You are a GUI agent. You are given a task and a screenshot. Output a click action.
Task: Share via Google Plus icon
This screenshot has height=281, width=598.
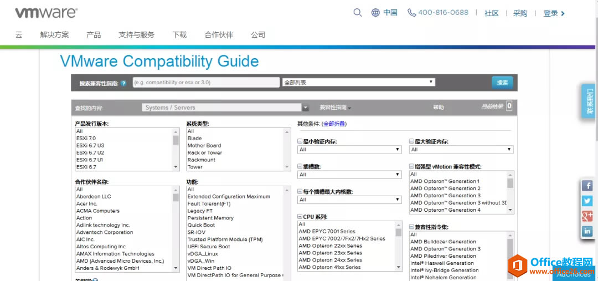pos(587,216)
